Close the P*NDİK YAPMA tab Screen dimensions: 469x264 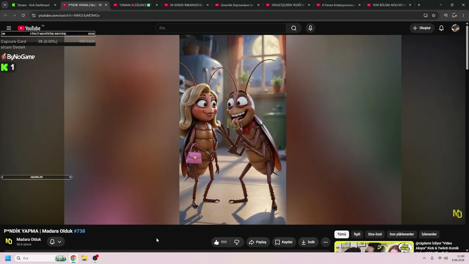tap(106, 5)
